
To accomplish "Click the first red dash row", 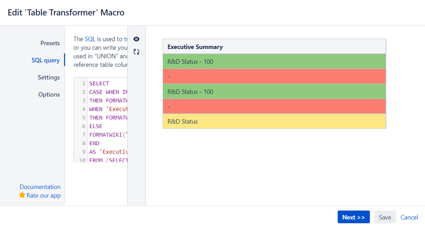I will [274, 77].
